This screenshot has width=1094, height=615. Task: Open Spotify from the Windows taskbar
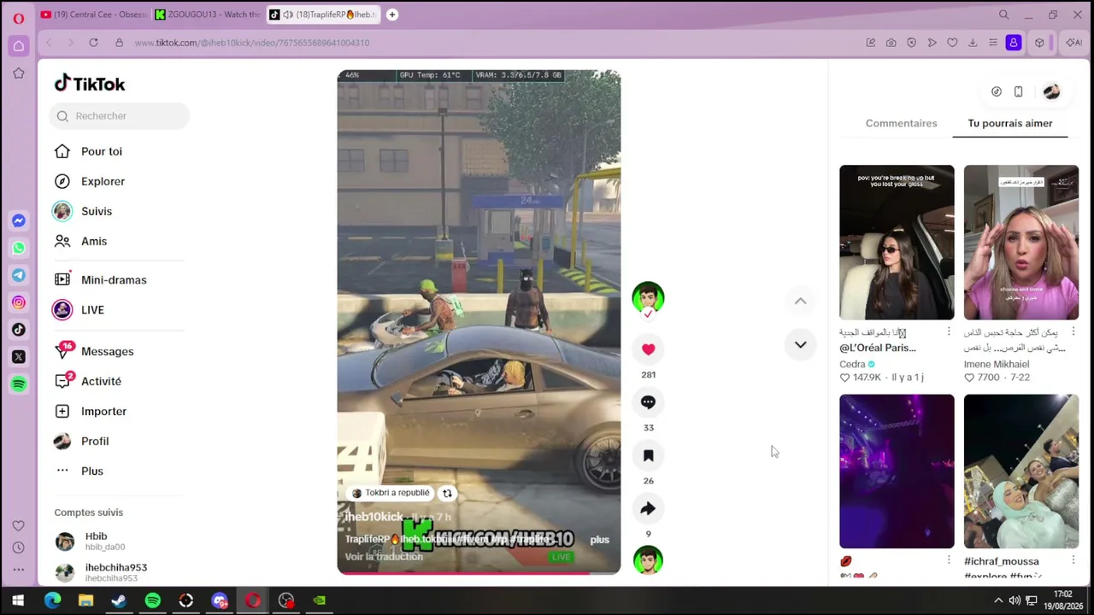(x=152, y=600)
